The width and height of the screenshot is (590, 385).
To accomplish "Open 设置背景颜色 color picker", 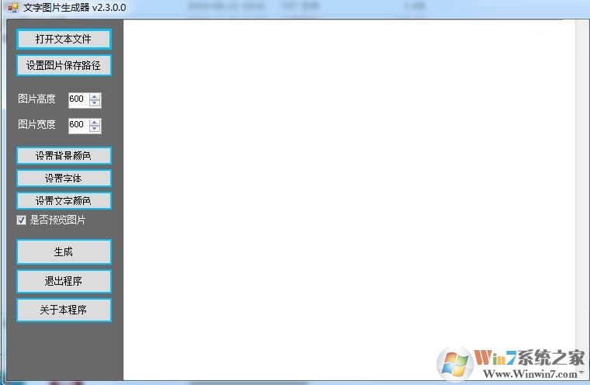I will coord(64,156).
